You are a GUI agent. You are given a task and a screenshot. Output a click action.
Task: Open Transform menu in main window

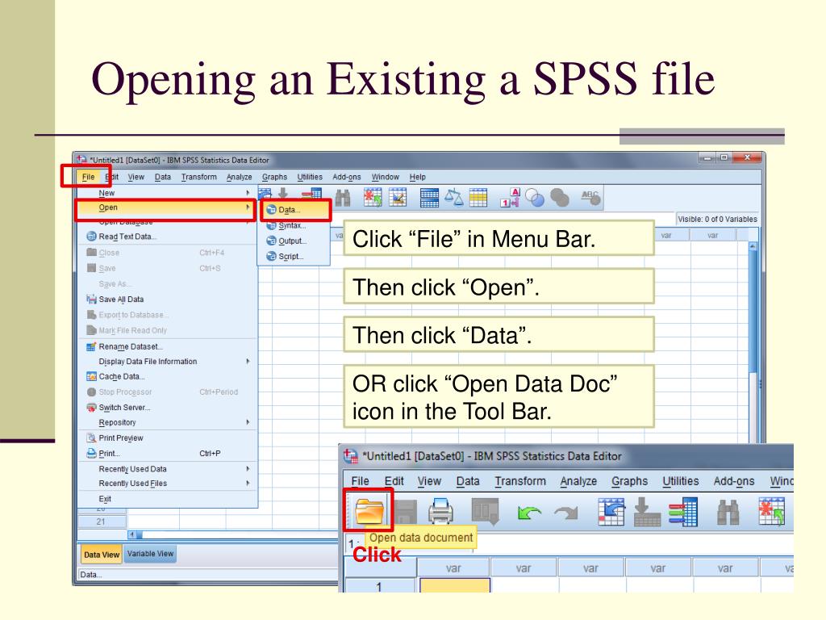[198, 177]
